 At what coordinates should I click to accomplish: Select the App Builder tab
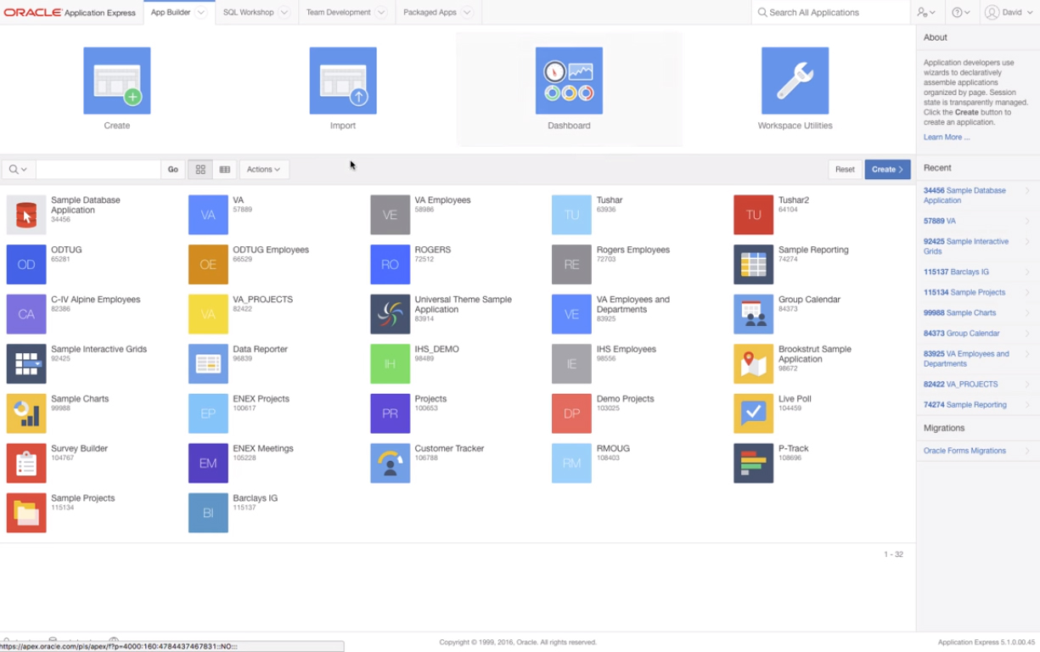point(171,13)
